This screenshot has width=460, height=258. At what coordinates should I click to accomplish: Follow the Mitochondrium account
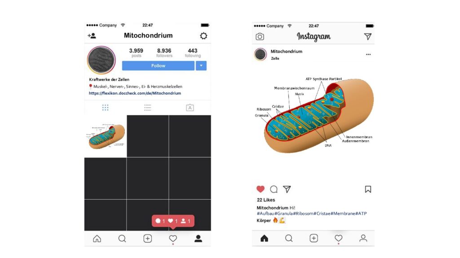point(158,66)
